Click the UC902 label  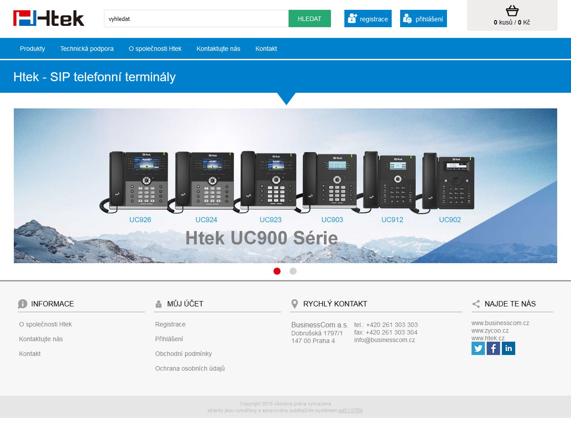coord(450,220)
